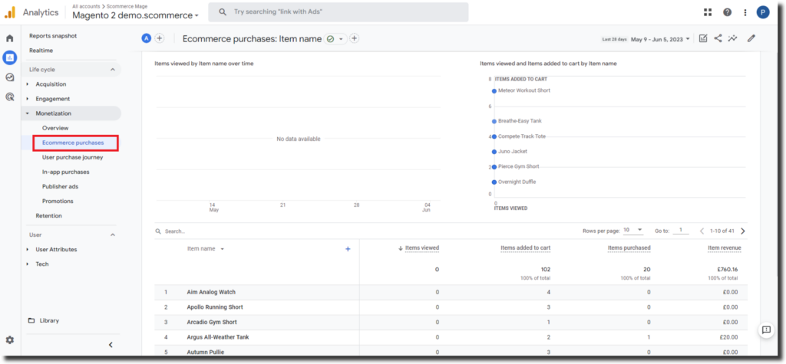Open the Reports icon in left rail
Image resolution: width=786 pixels, height=364 pixels.
[x=9, y=57]
